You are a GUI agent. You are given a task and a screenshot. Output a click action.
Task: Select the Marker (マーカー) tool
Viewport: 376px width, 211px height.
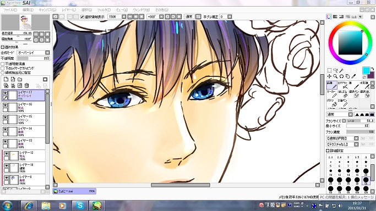pos(331,94)
